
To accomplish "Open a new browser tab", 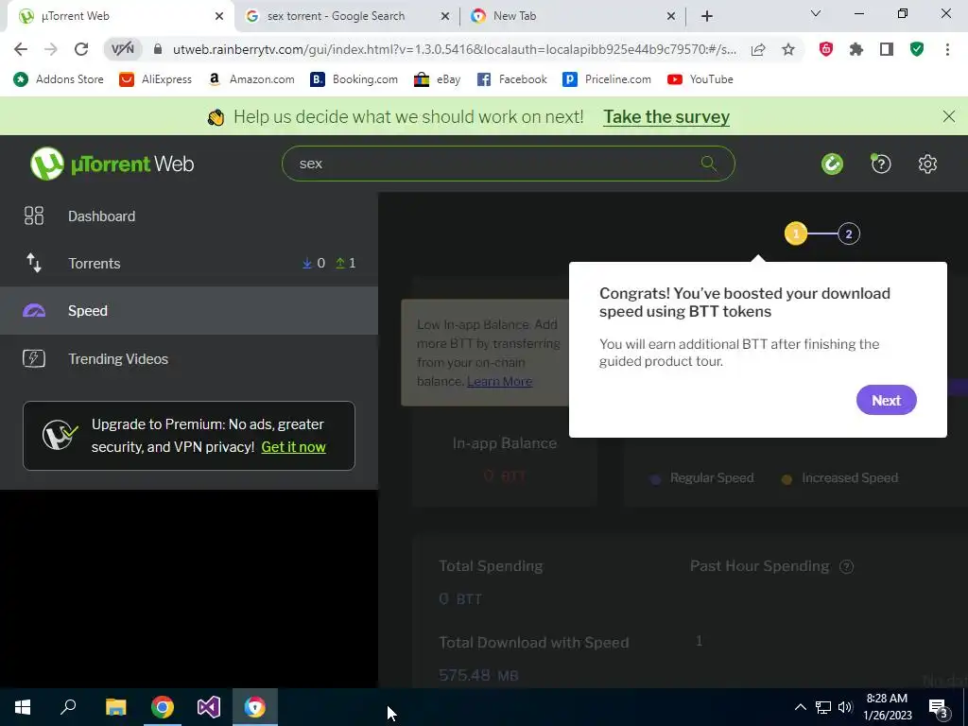I will click(707, 16).
